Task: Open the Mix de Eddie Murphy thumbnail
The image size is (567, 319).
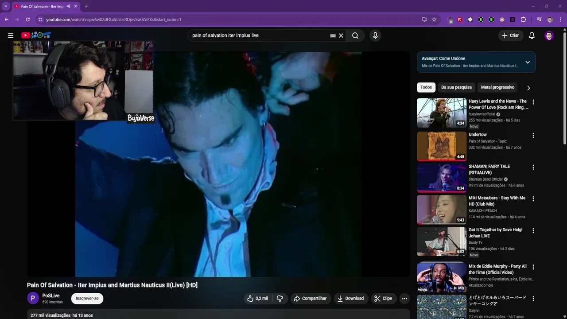Action: (x=442, y=278)
